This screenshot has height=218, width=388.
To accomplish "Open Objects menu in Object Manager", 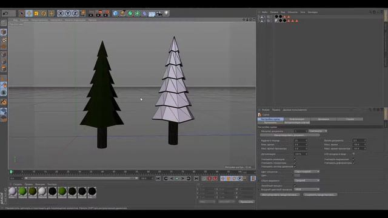I will tap(292, 12).
